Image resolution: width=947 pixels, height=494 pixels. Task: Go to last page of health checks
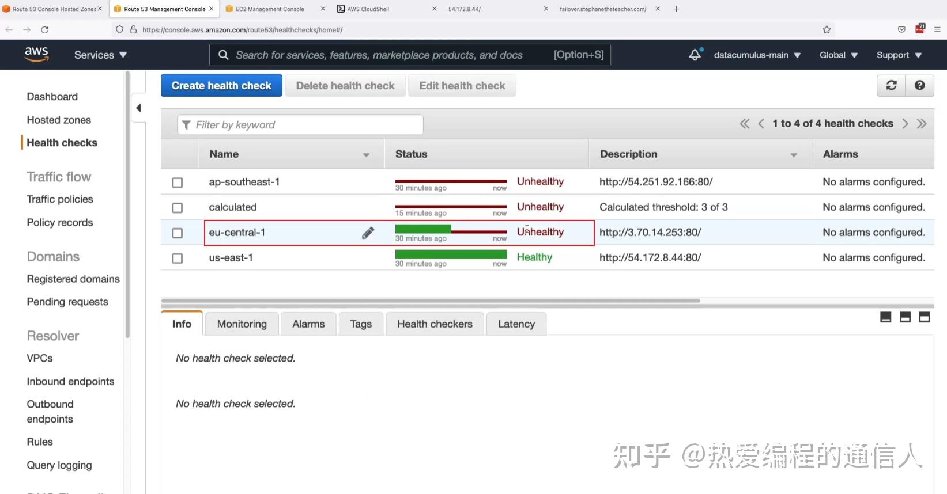pos(922,124)
